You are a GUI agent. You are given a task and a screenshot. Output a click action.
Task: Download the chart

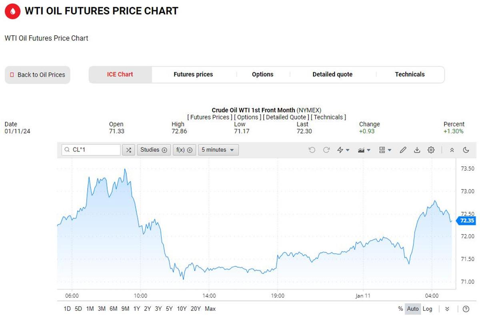[x=417, y=150]
